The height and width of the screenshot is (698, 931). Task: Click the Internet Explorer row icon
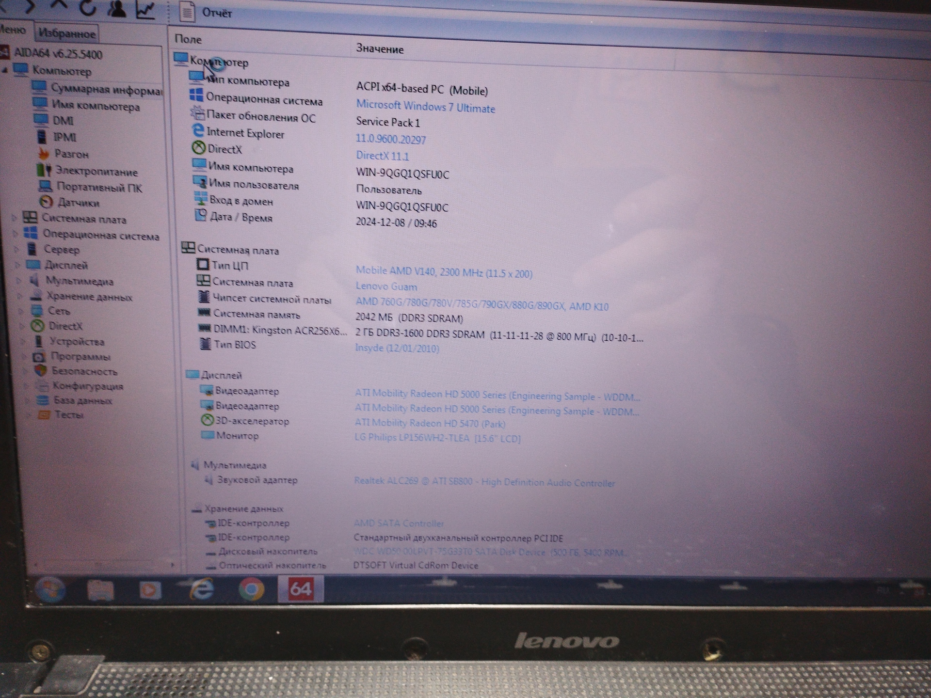pyautogui.click(x=198, y=130)
